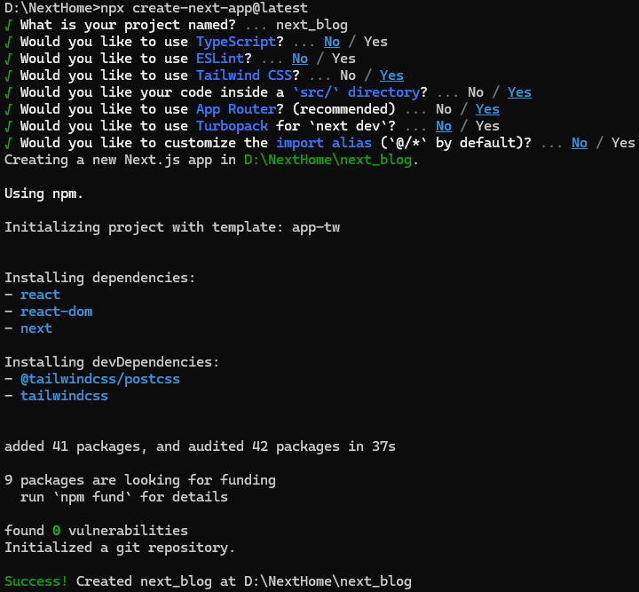Click the plain 'Yes' option for TypeScript

pyautogui.click(x=375, y=42)
